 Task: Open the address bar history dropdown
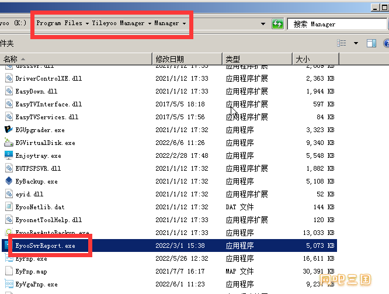pos(263,24)
